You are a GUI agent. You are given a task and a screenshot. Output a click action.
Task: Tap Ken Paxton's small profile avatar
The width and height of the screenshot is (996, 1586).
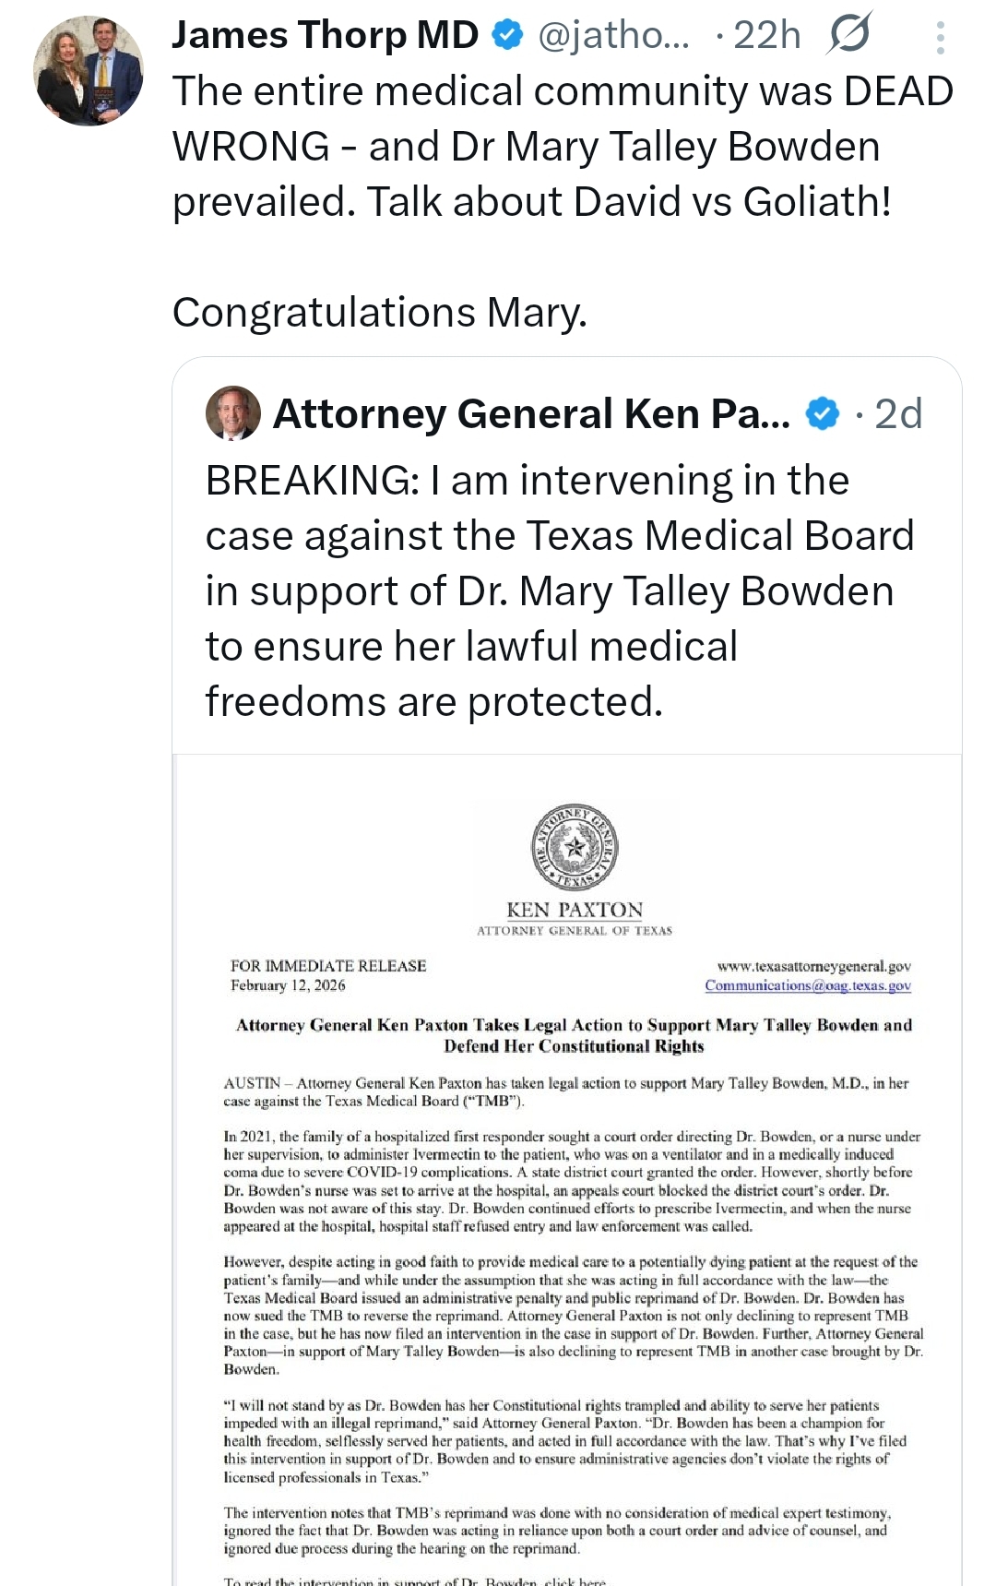coord(232,412)
